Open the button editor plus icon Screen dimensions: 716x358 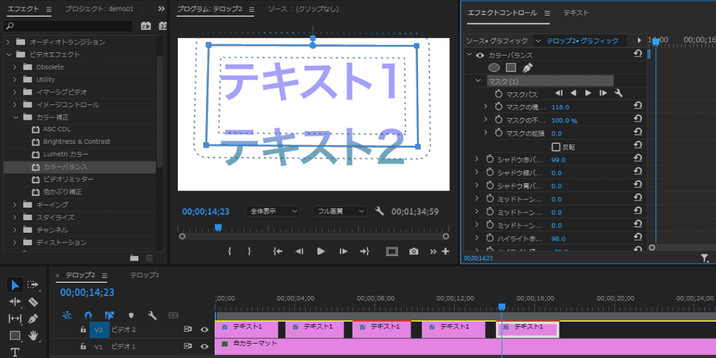445,252
